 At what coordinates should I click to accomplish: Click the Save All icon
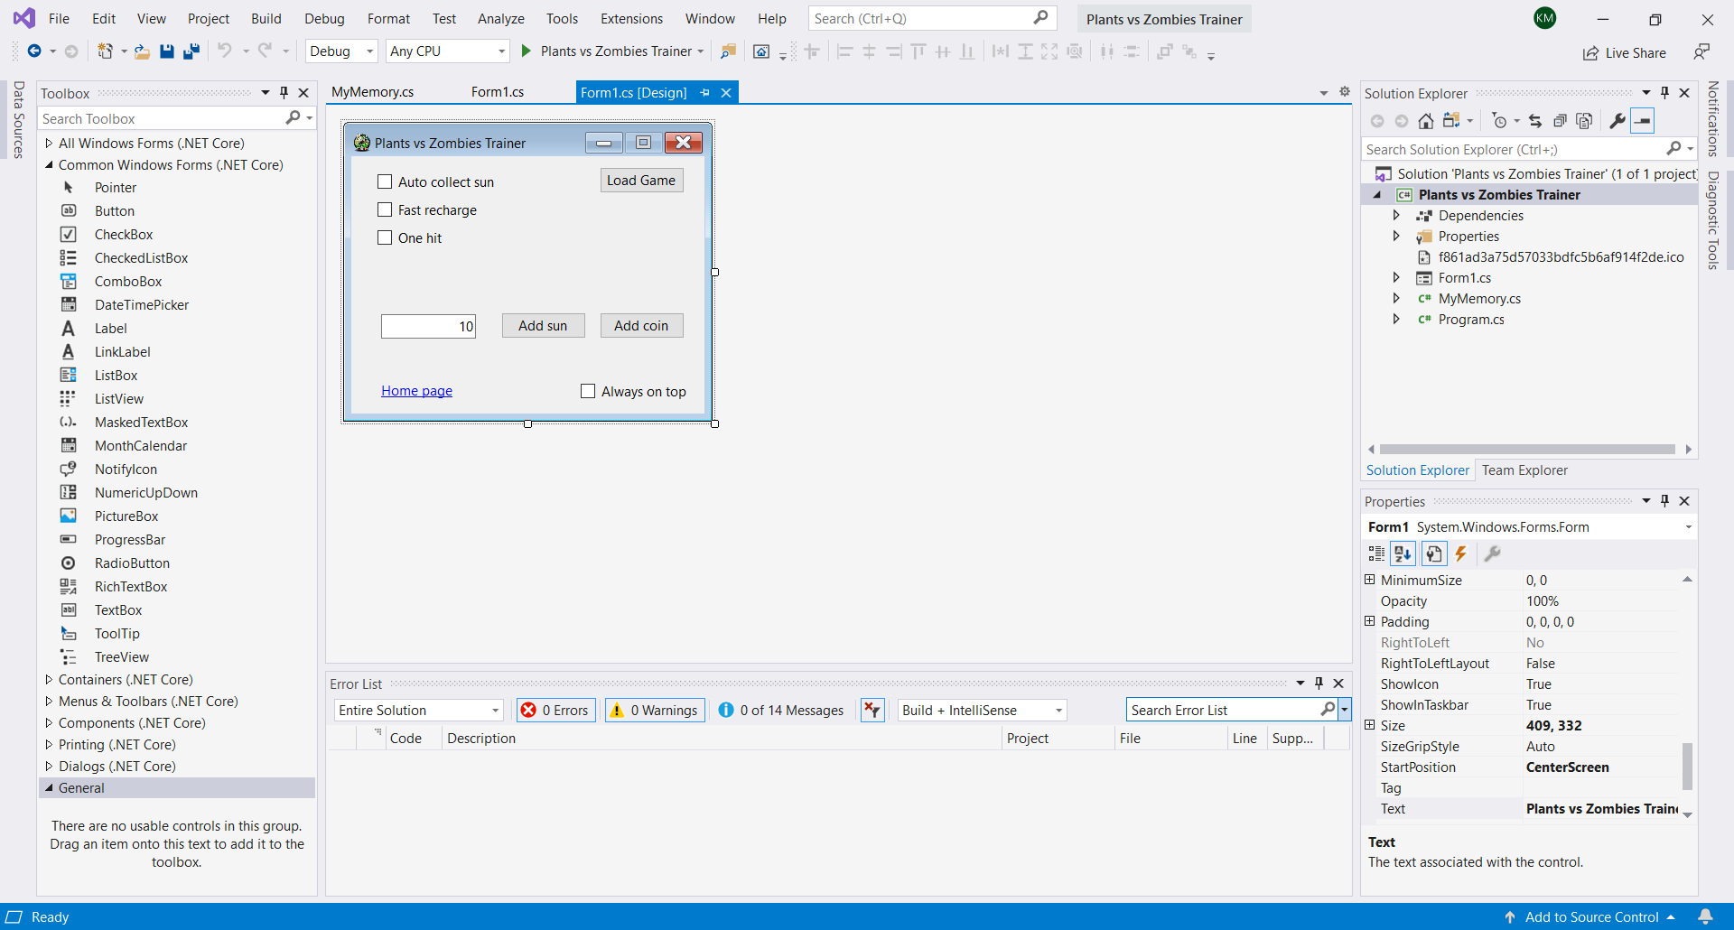tap(191, 51)
